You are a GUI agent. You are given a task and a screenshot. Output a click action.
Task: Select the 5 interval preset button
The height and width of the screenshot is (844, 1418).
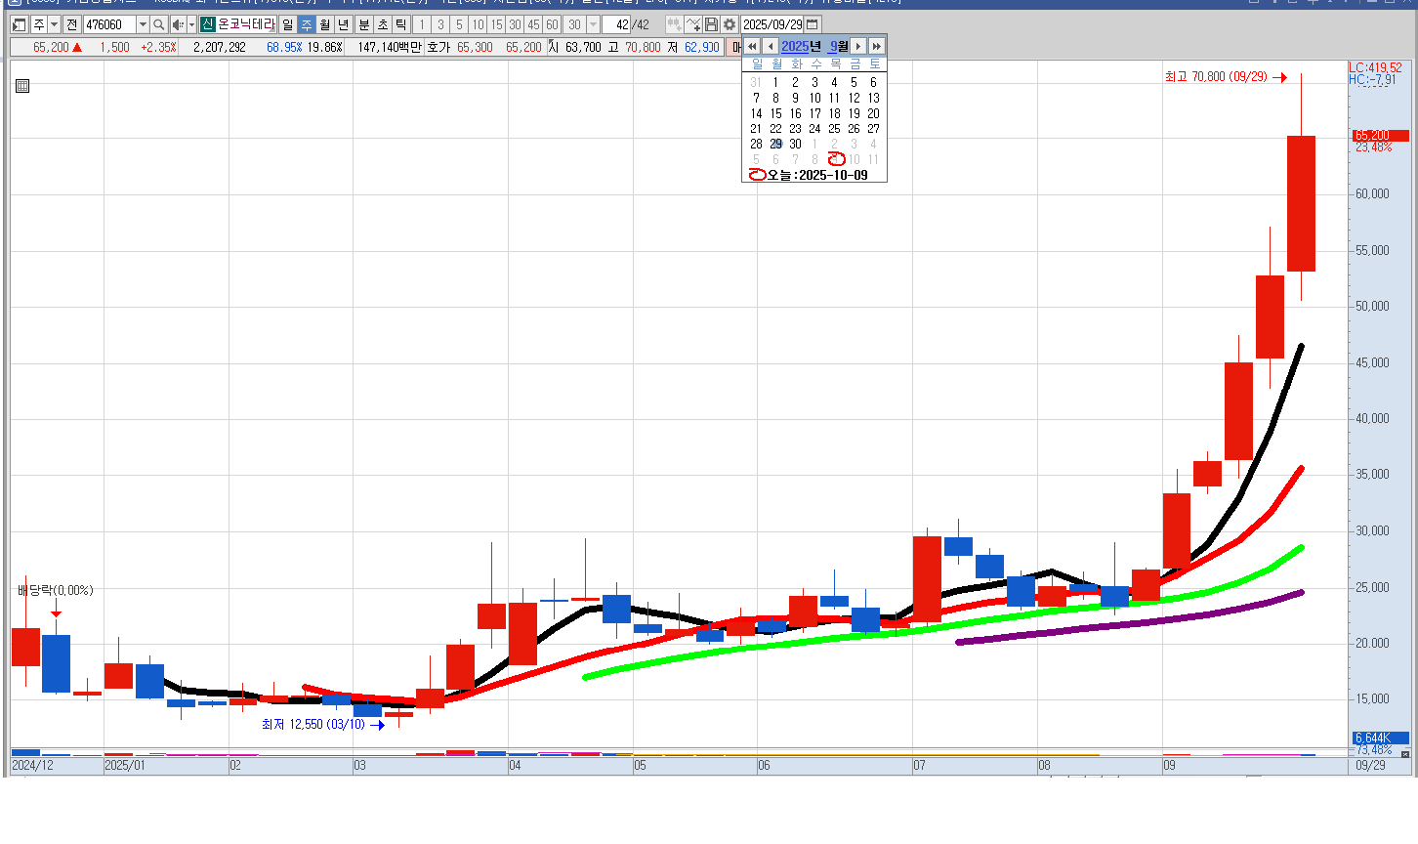[x=459, y=24]
